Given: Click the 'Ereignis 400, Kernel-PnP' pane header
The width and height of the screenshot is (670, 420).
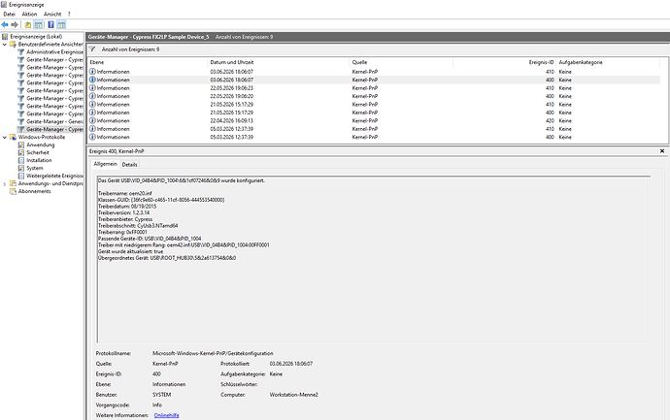Looking at the screenshot, I should [117, 151].
